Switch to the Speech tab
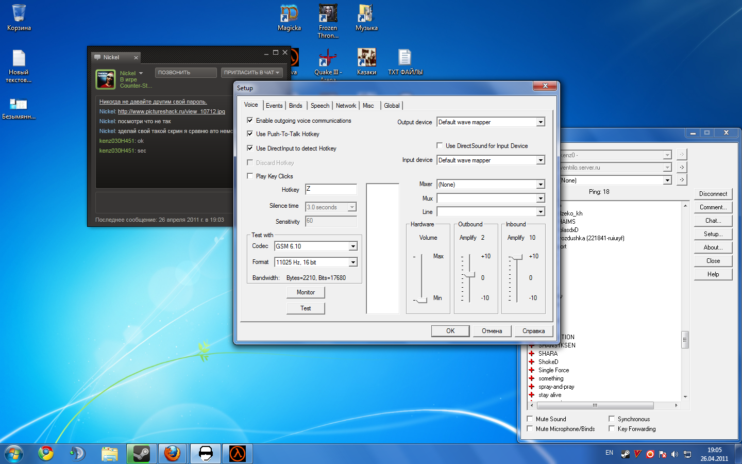 pyautogui.click(x=320, y=106)
